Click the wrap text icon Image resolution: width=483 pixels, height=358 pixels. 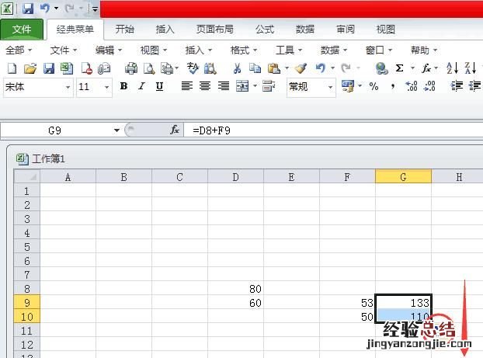[269, 86]
